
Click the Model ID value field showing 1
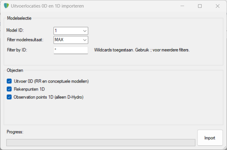(x=68, y=31)
